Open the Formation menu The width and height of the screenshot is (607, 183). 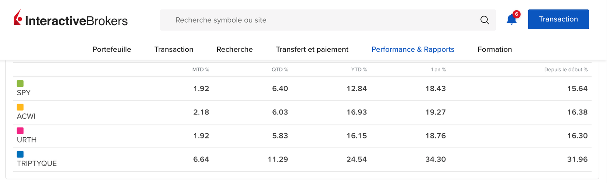point(495,49)
